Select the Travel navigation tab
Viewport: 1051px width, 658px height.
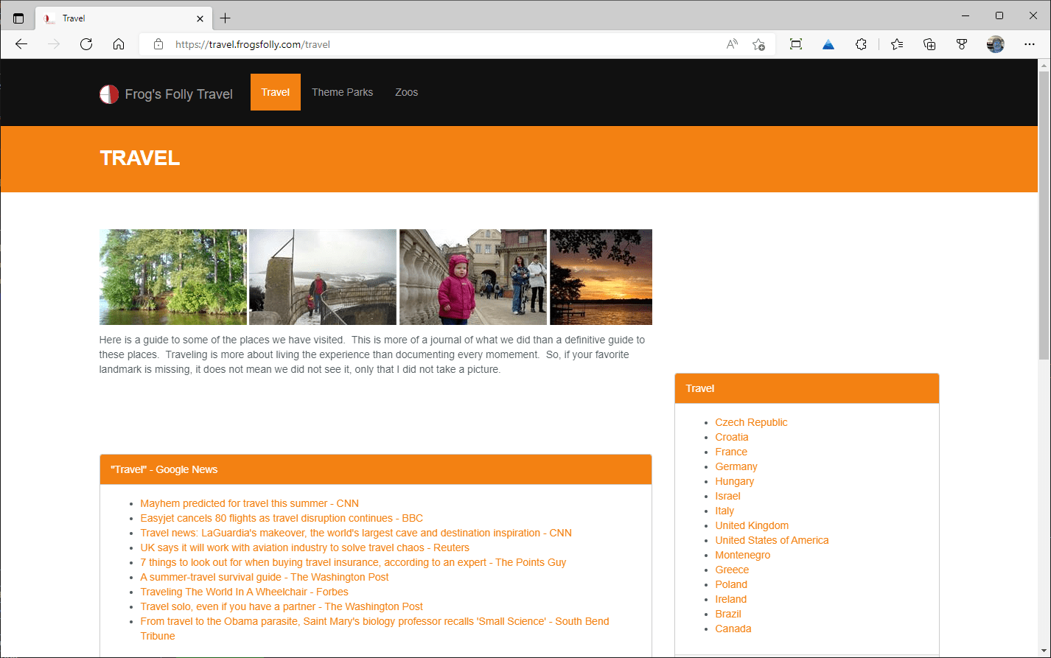[x=275, y=92]
